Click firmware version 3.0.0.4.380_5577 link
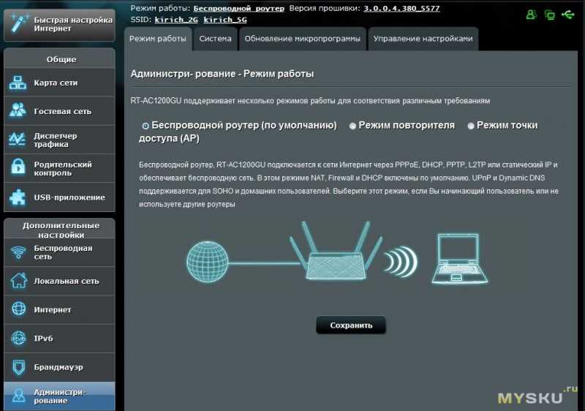The width and height of the screenshot is (585, 411). point(401,8)
